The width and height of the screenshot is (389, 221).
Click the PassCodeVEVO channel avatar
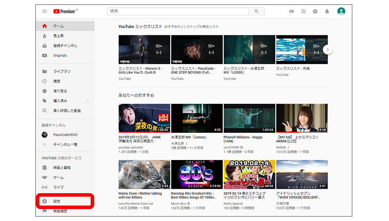[x=44, y=135]
